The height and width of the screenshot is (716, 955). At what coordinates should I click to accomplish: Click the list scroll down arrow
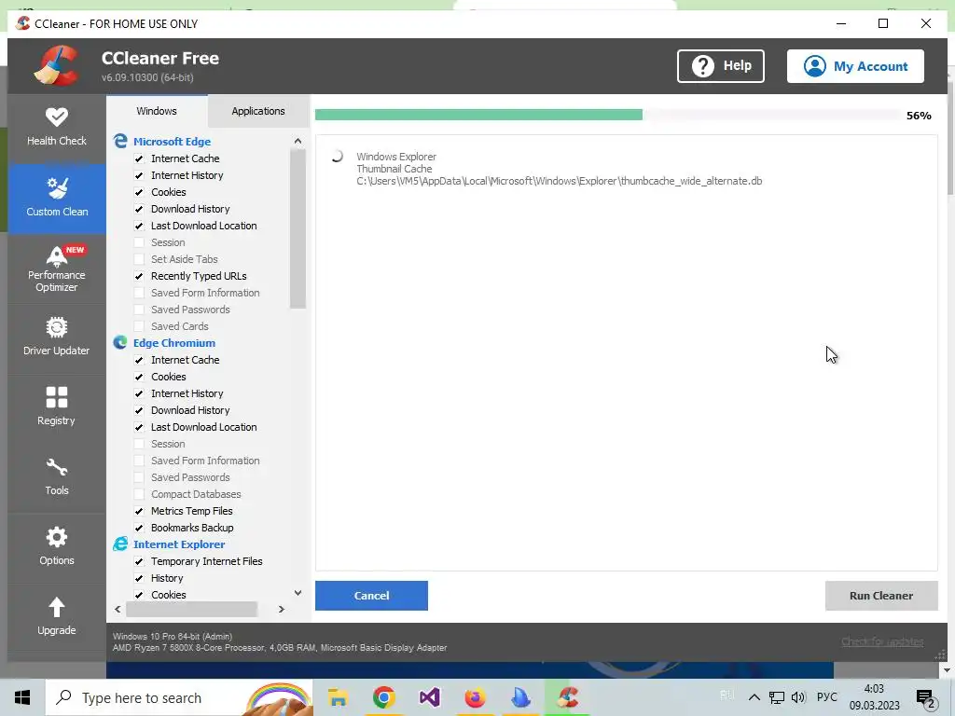click(298, 592)
